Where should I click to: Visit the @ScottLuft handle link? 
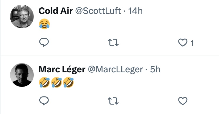(x=98, y=11)
